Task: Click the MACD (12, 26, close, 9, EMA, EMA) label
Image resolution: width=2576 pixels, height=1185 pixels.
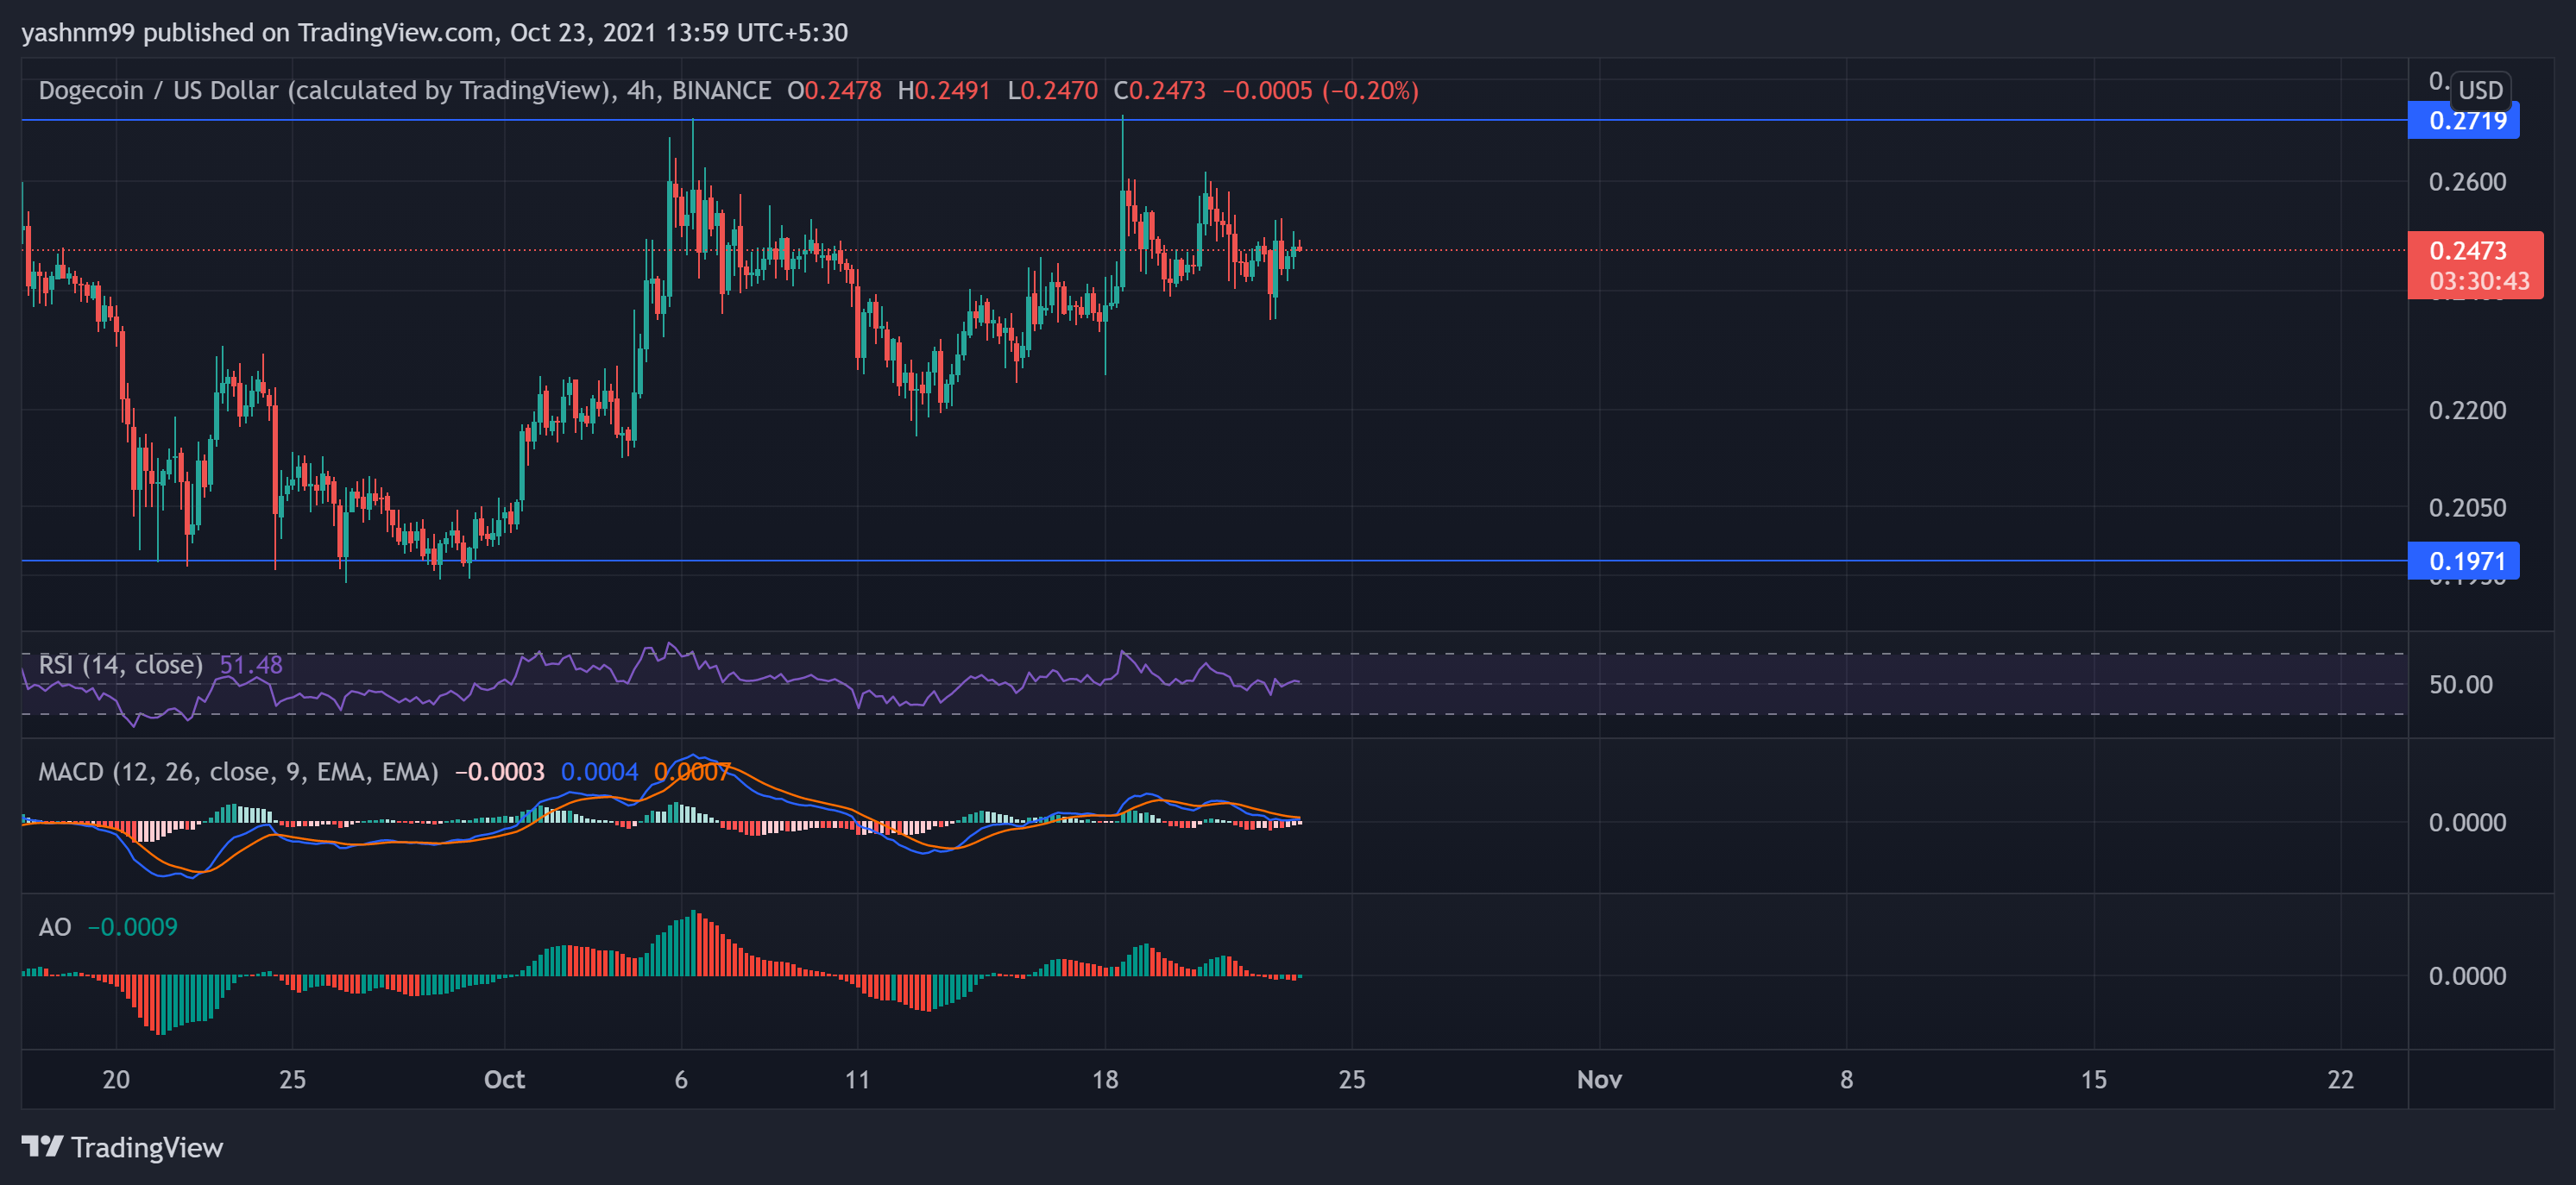Action: click(x=238, y=771)
